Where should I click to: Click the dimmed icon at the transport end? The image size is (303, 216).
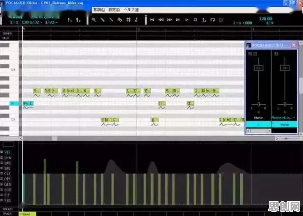[x=221, y=20]
